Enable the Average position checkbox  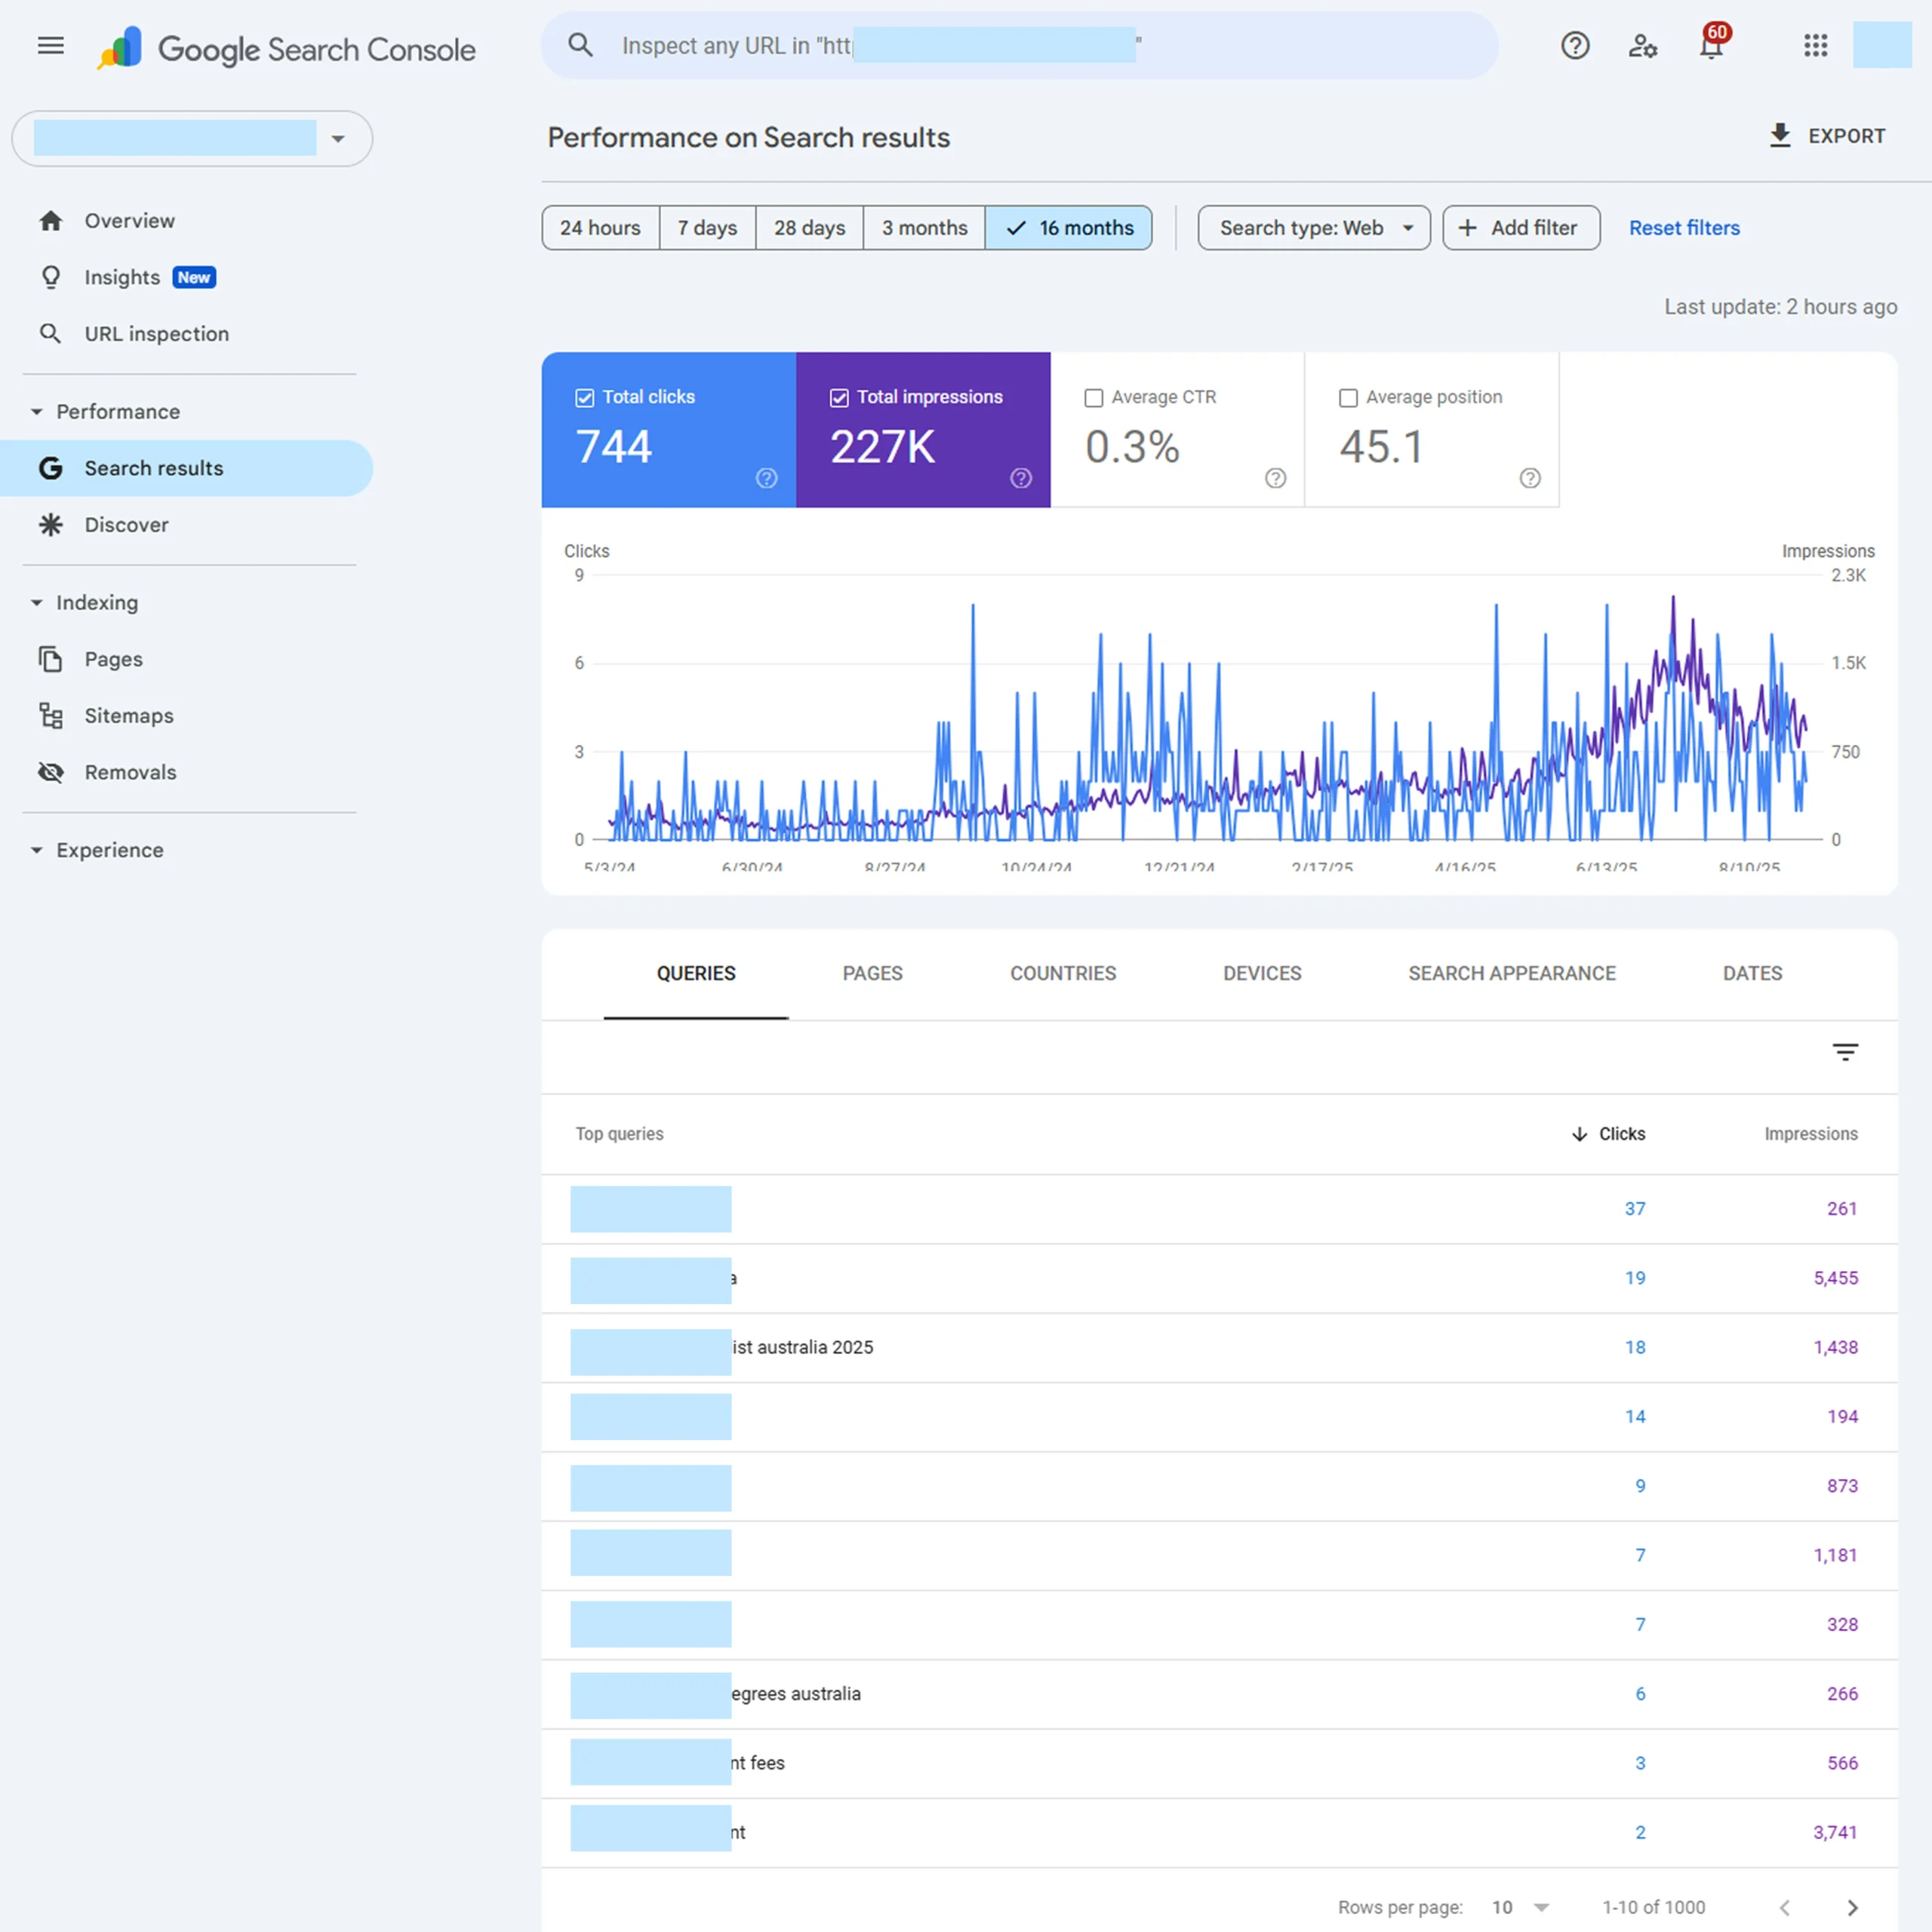(x=1348, y=398)
